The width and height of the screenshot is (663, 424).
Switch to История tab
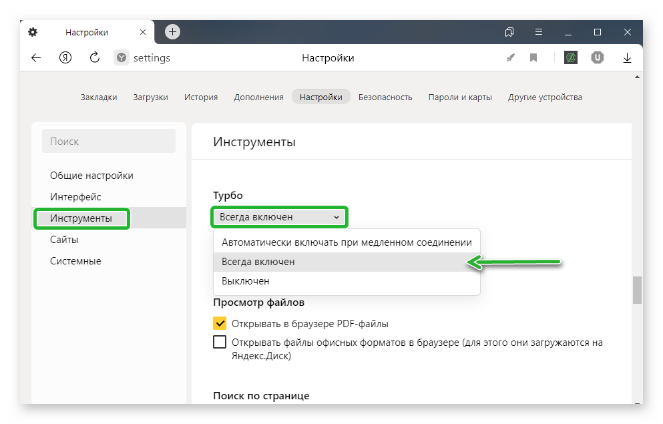pyautogui.click(x=201, y=97)
